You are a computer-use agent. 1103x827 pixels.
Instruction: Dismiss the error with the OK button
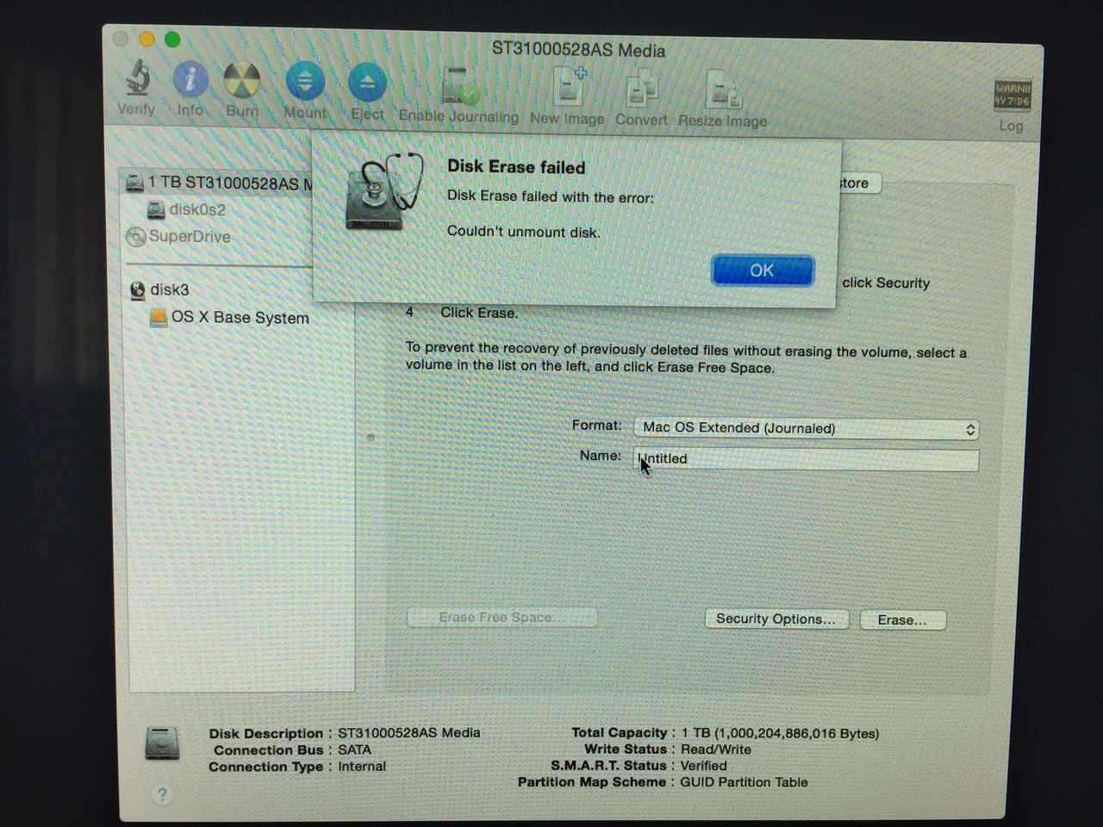(x=763, y=270)
